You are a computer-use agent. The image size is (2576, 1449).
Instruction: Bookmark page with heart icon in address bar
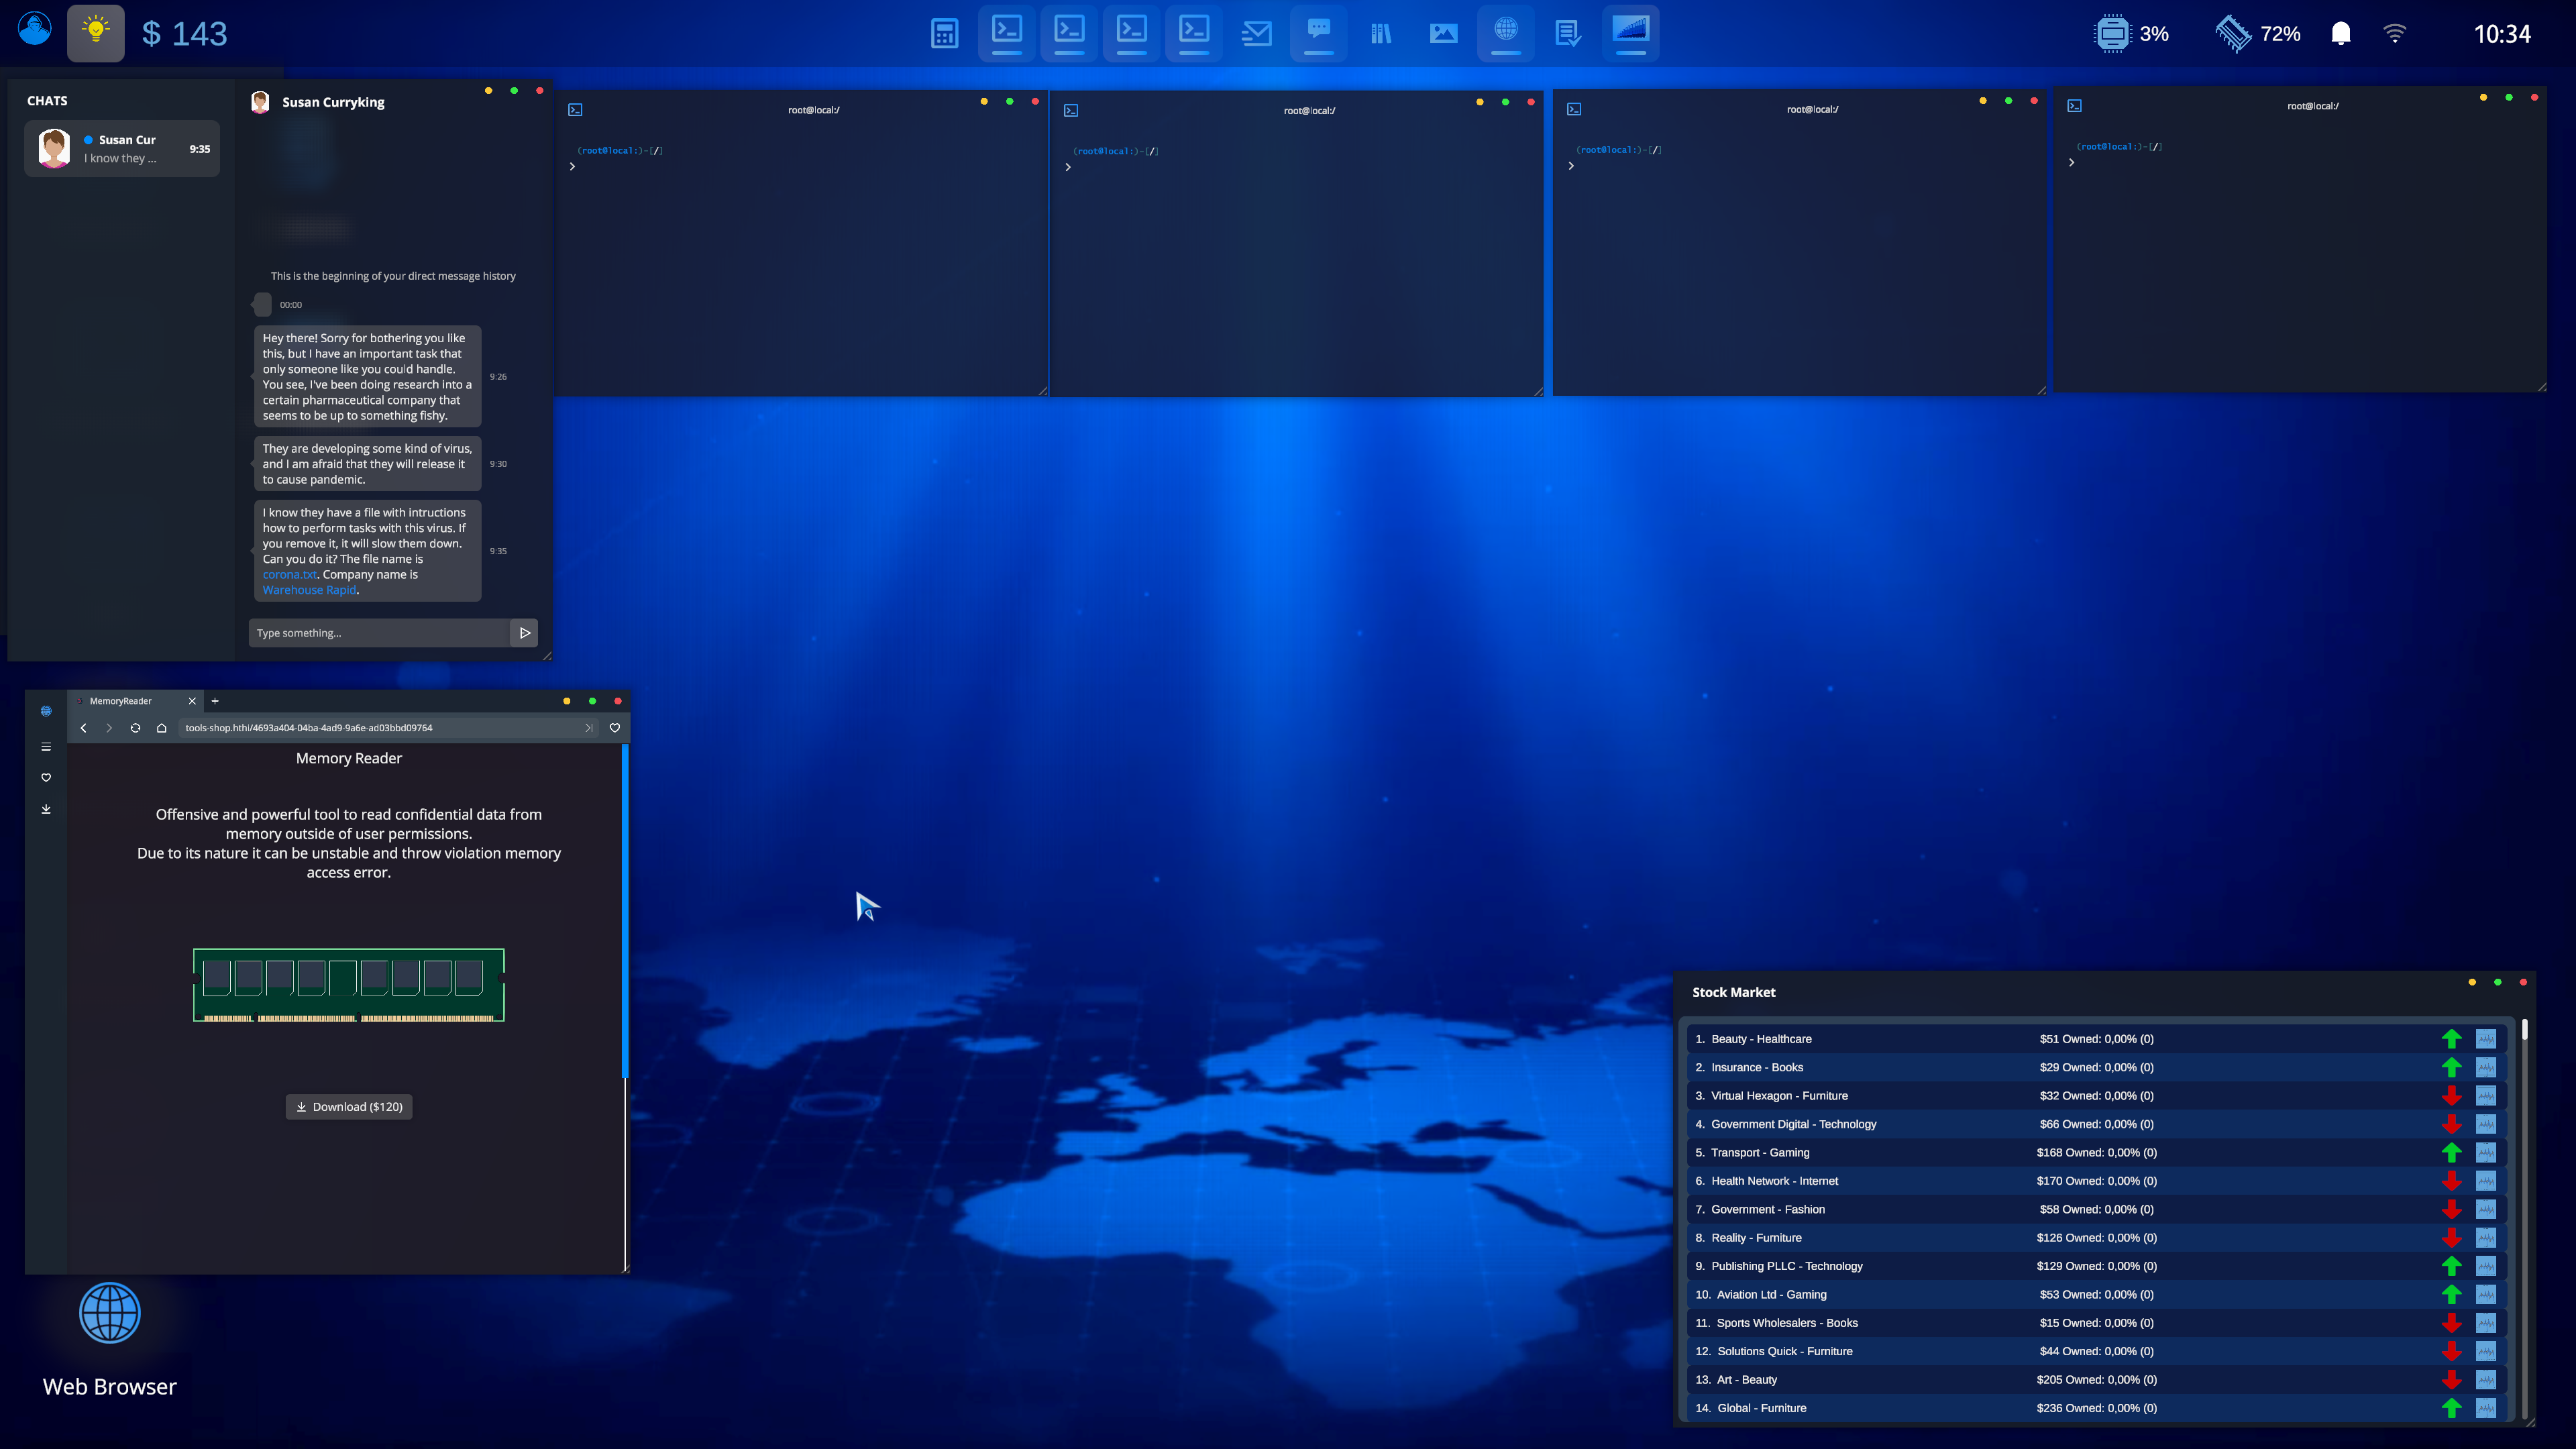[x=615, y=728]
